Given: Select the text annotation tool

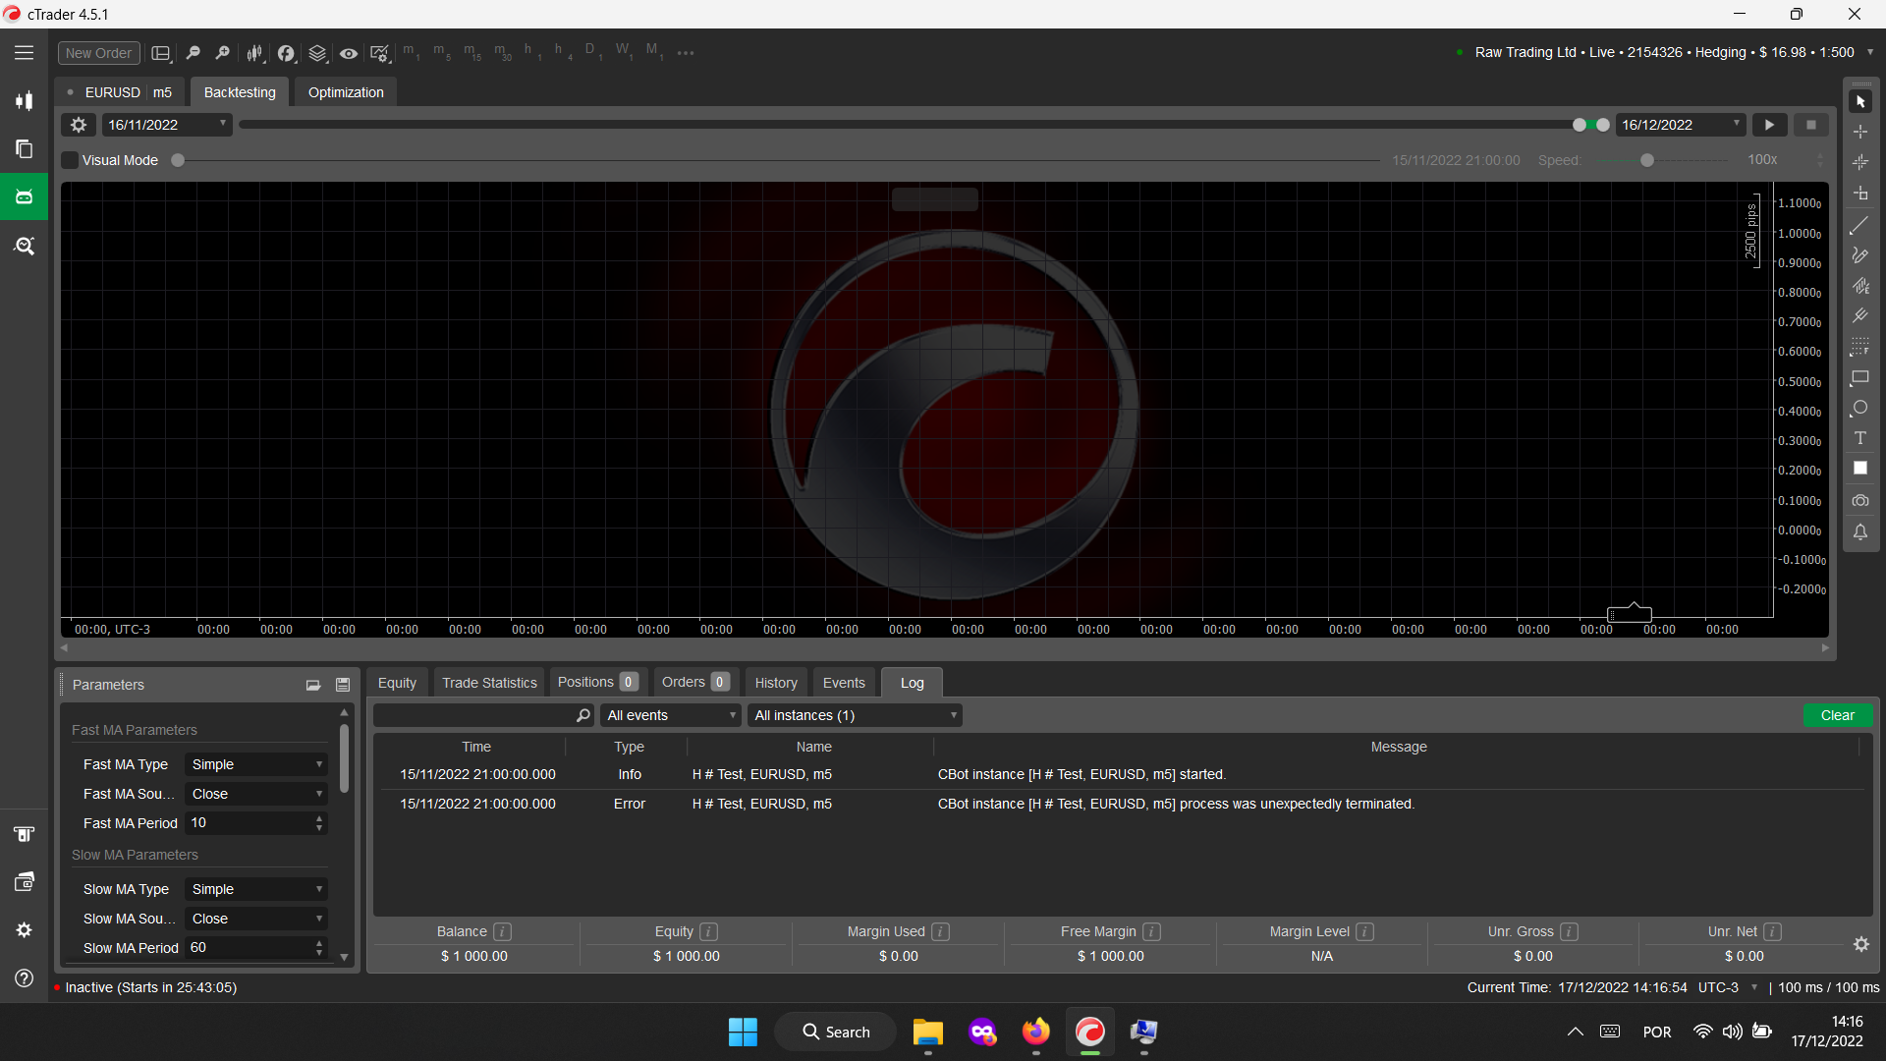Looking at the screenshot, I should (1860, 438).
